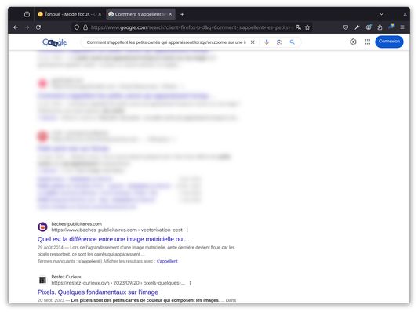The width and height of the screenshot is (418, 312).
Task: Open the Baches-publicitaires favicon result
Action: [x=42, y=227]
